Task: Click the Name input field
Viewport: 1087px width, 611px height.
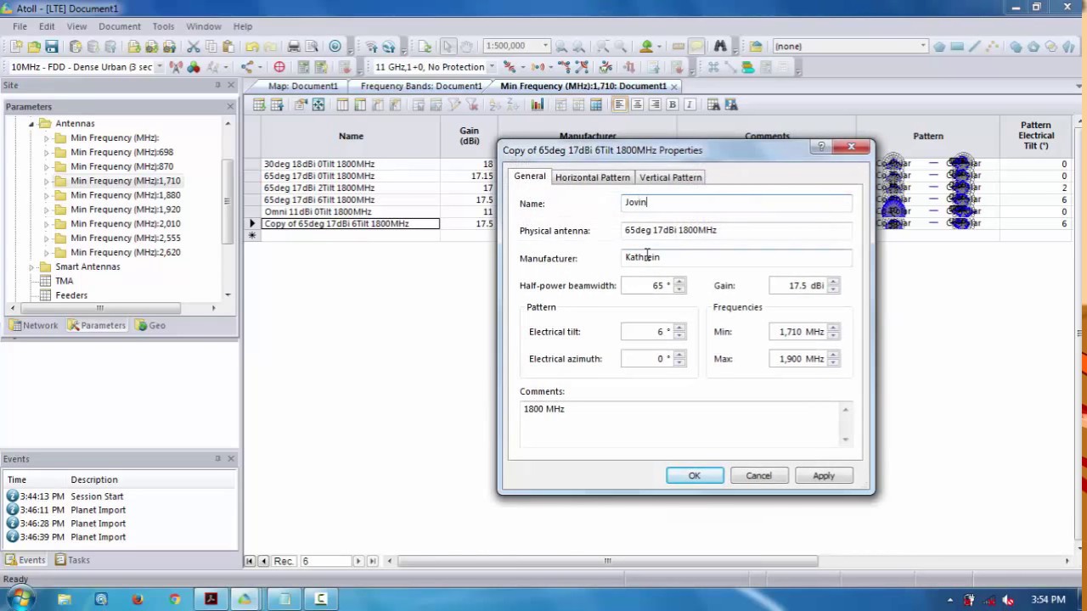Action: tap(736, 203)
